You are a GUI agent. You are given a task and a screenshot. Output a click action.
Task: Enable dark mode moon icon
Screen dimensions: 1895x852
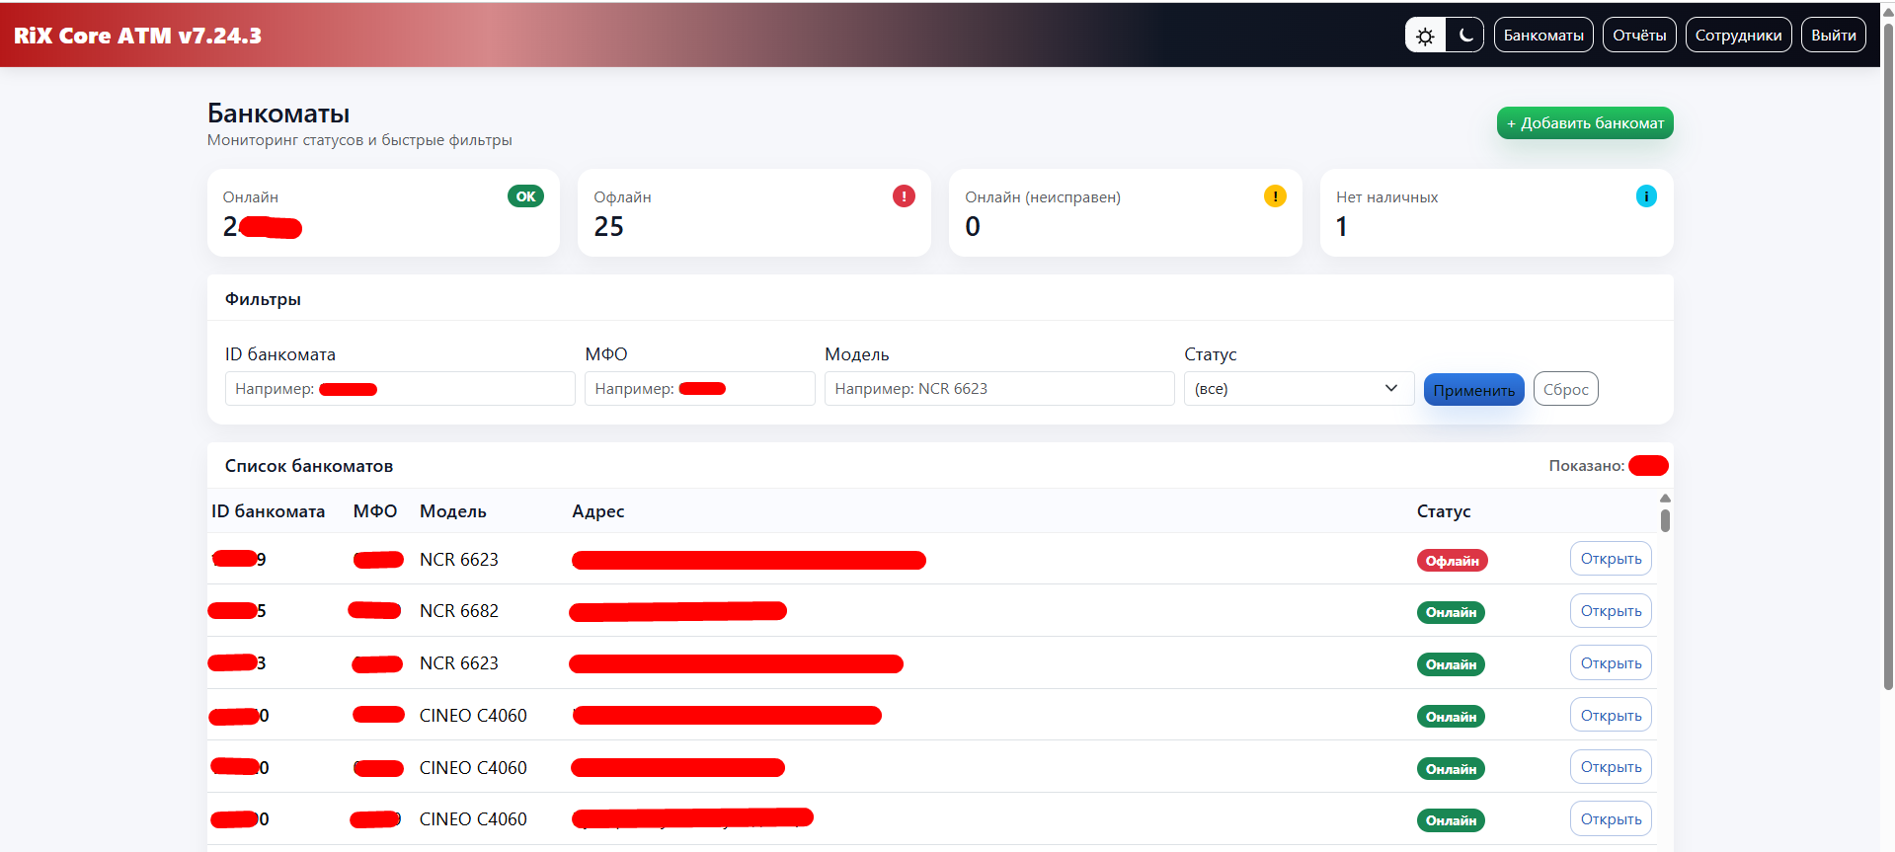[x=1465, y=36]
